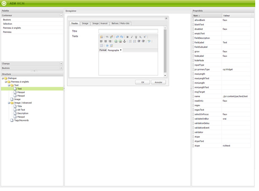Viewport: 259px width, 191px height.
Task: Open the Image / Avancé tab
Action: click(100, 24)
